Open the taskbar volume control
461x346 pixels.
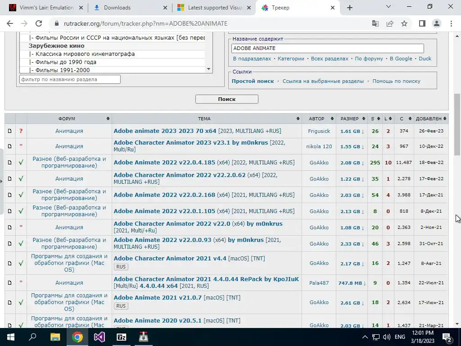pos(387,337)
